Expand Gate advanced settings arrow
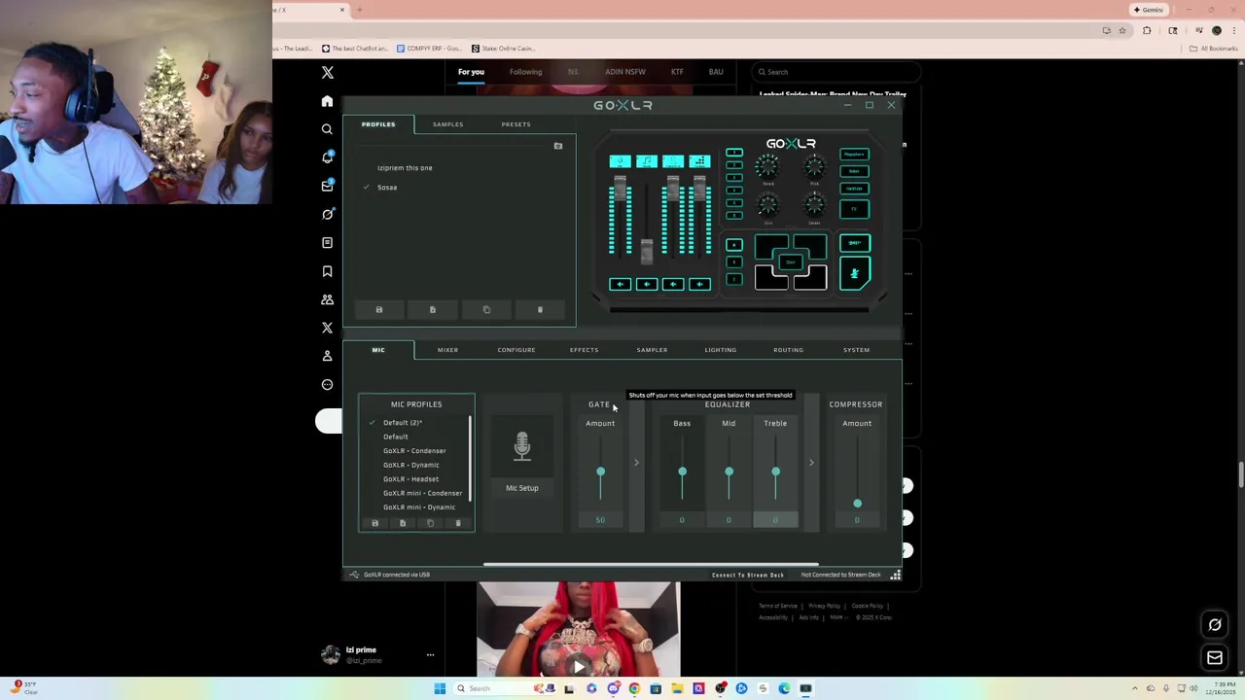Image resolution: width=1245 pixels, height=700 pixels. (636, 463)
